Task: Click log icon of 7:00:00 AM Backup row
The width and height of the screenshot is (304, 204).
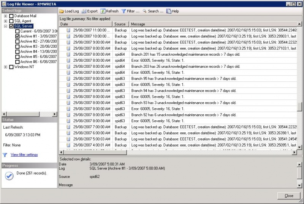Action: [x=68, y=127]
